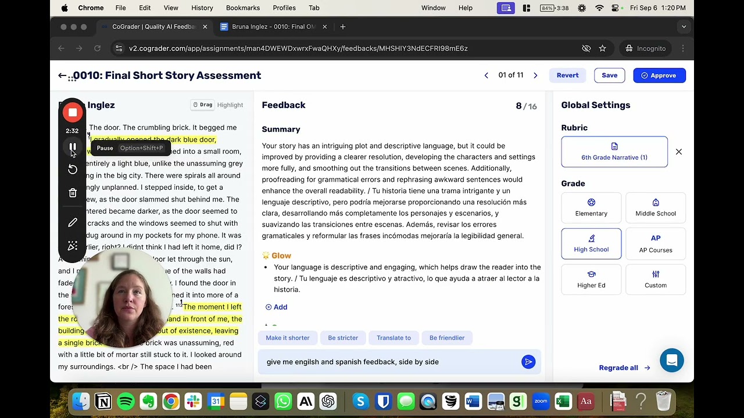Click the tracking protection eye icon

pyautogui.click(x=586, y=48)
